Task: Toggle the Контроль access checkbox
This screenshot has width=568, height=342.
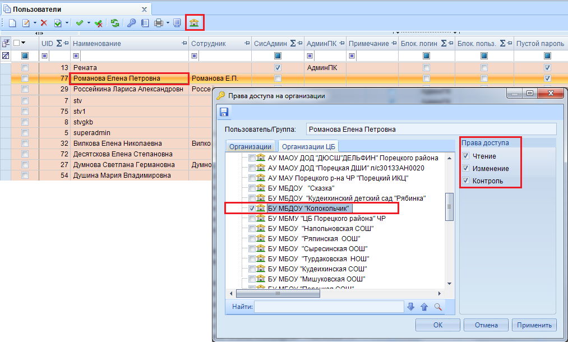Action: [466, 181]
